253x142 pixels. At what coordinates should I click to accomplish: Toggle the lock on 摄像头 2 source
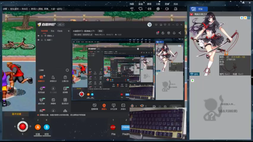(42, 36)
